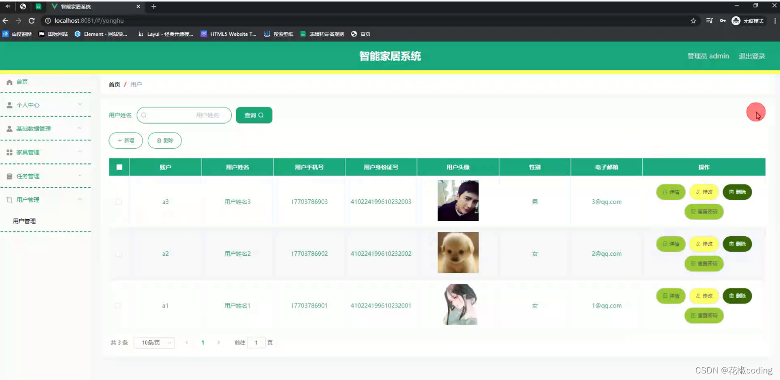Check the row checkbox for user a3
Image resolution: width=780 pixels, height=380 pixels.
[118, 201]
